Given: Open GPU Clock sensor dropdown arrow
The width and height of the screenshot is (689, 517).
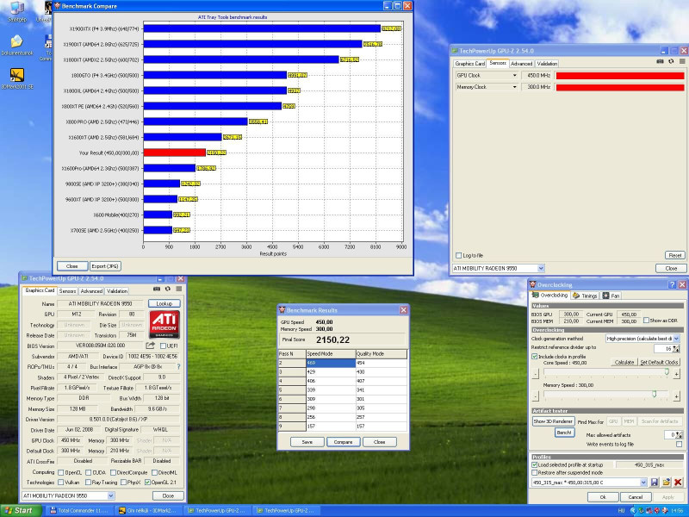Looking at the screenshot, I should 514,76.
